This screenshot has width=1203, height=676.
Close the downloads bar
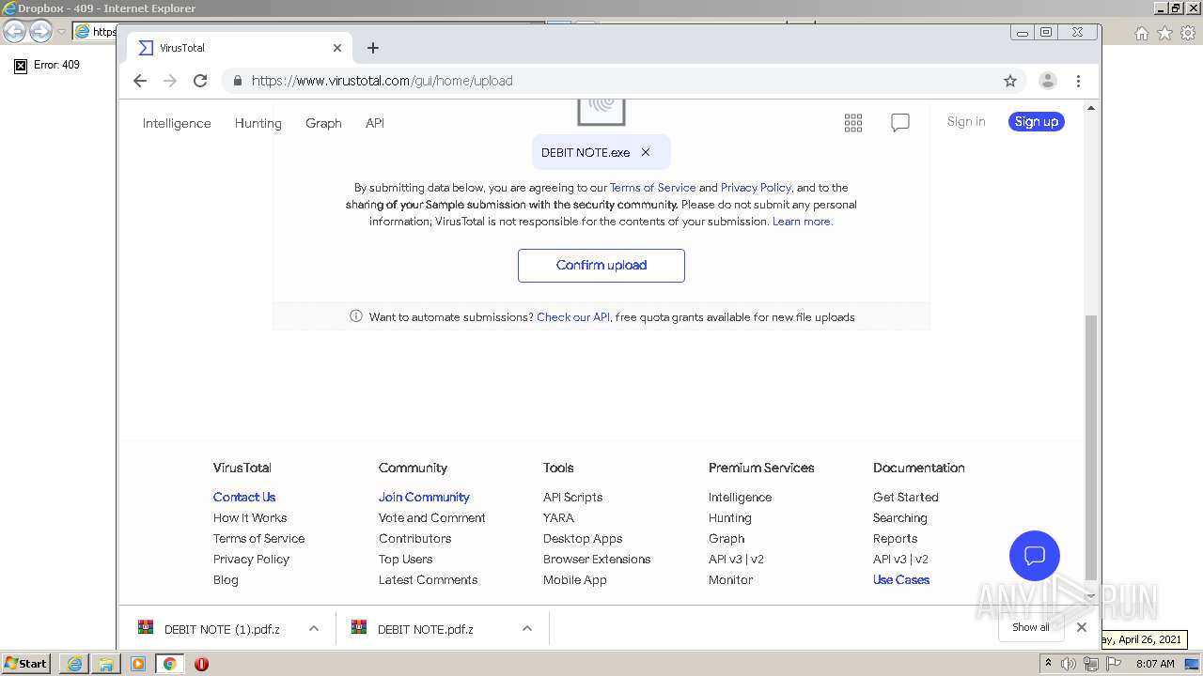pyautogui.click(x=1082, y=627)
